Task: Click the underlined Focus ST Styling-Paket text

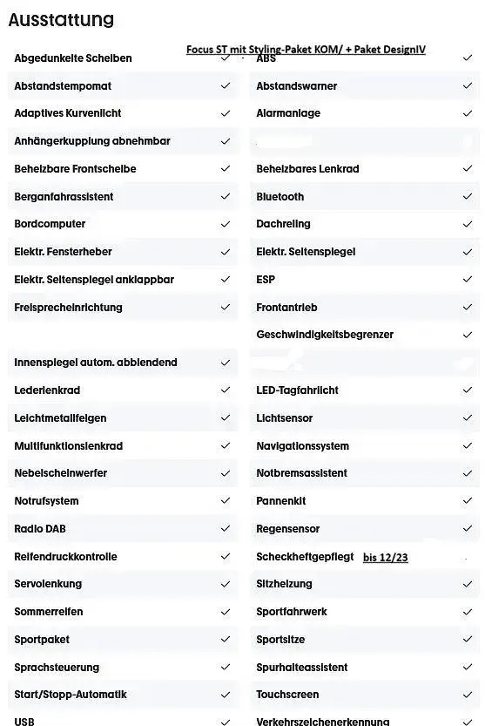Action: point(306,50)
